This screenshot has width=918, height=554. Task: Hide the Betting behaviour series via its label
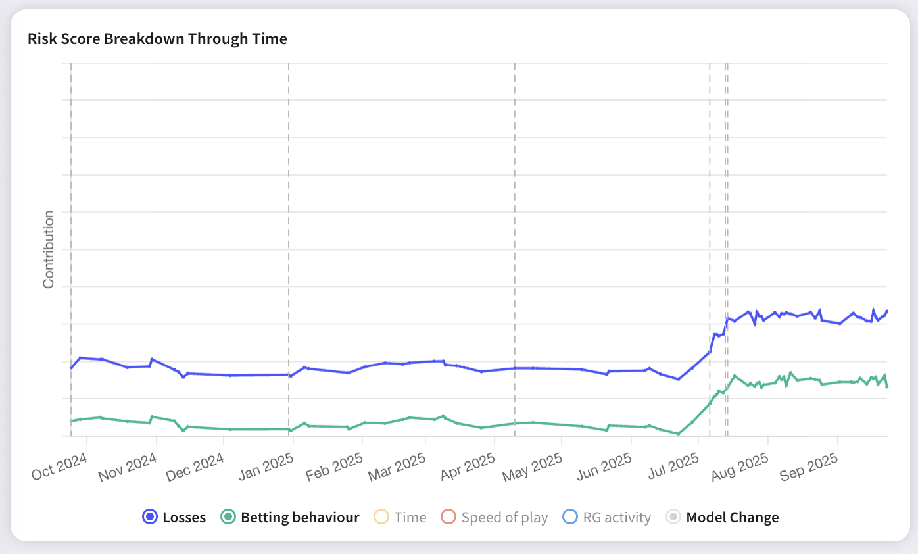coord(300,518)
